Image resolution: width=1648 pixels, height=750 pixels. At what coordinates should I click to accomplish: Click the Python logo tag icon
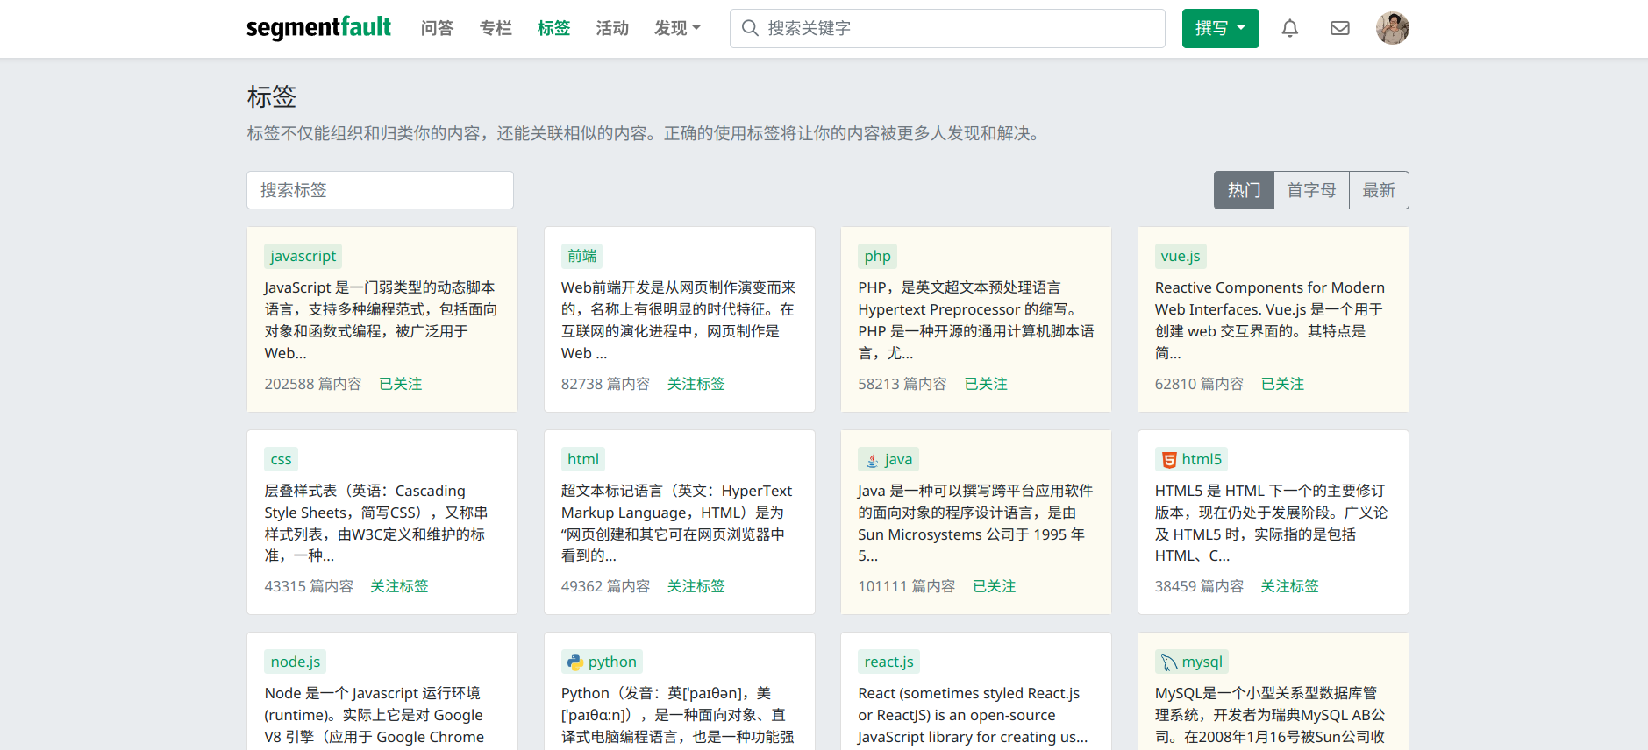pyautogui.click(x=575, y=662)
